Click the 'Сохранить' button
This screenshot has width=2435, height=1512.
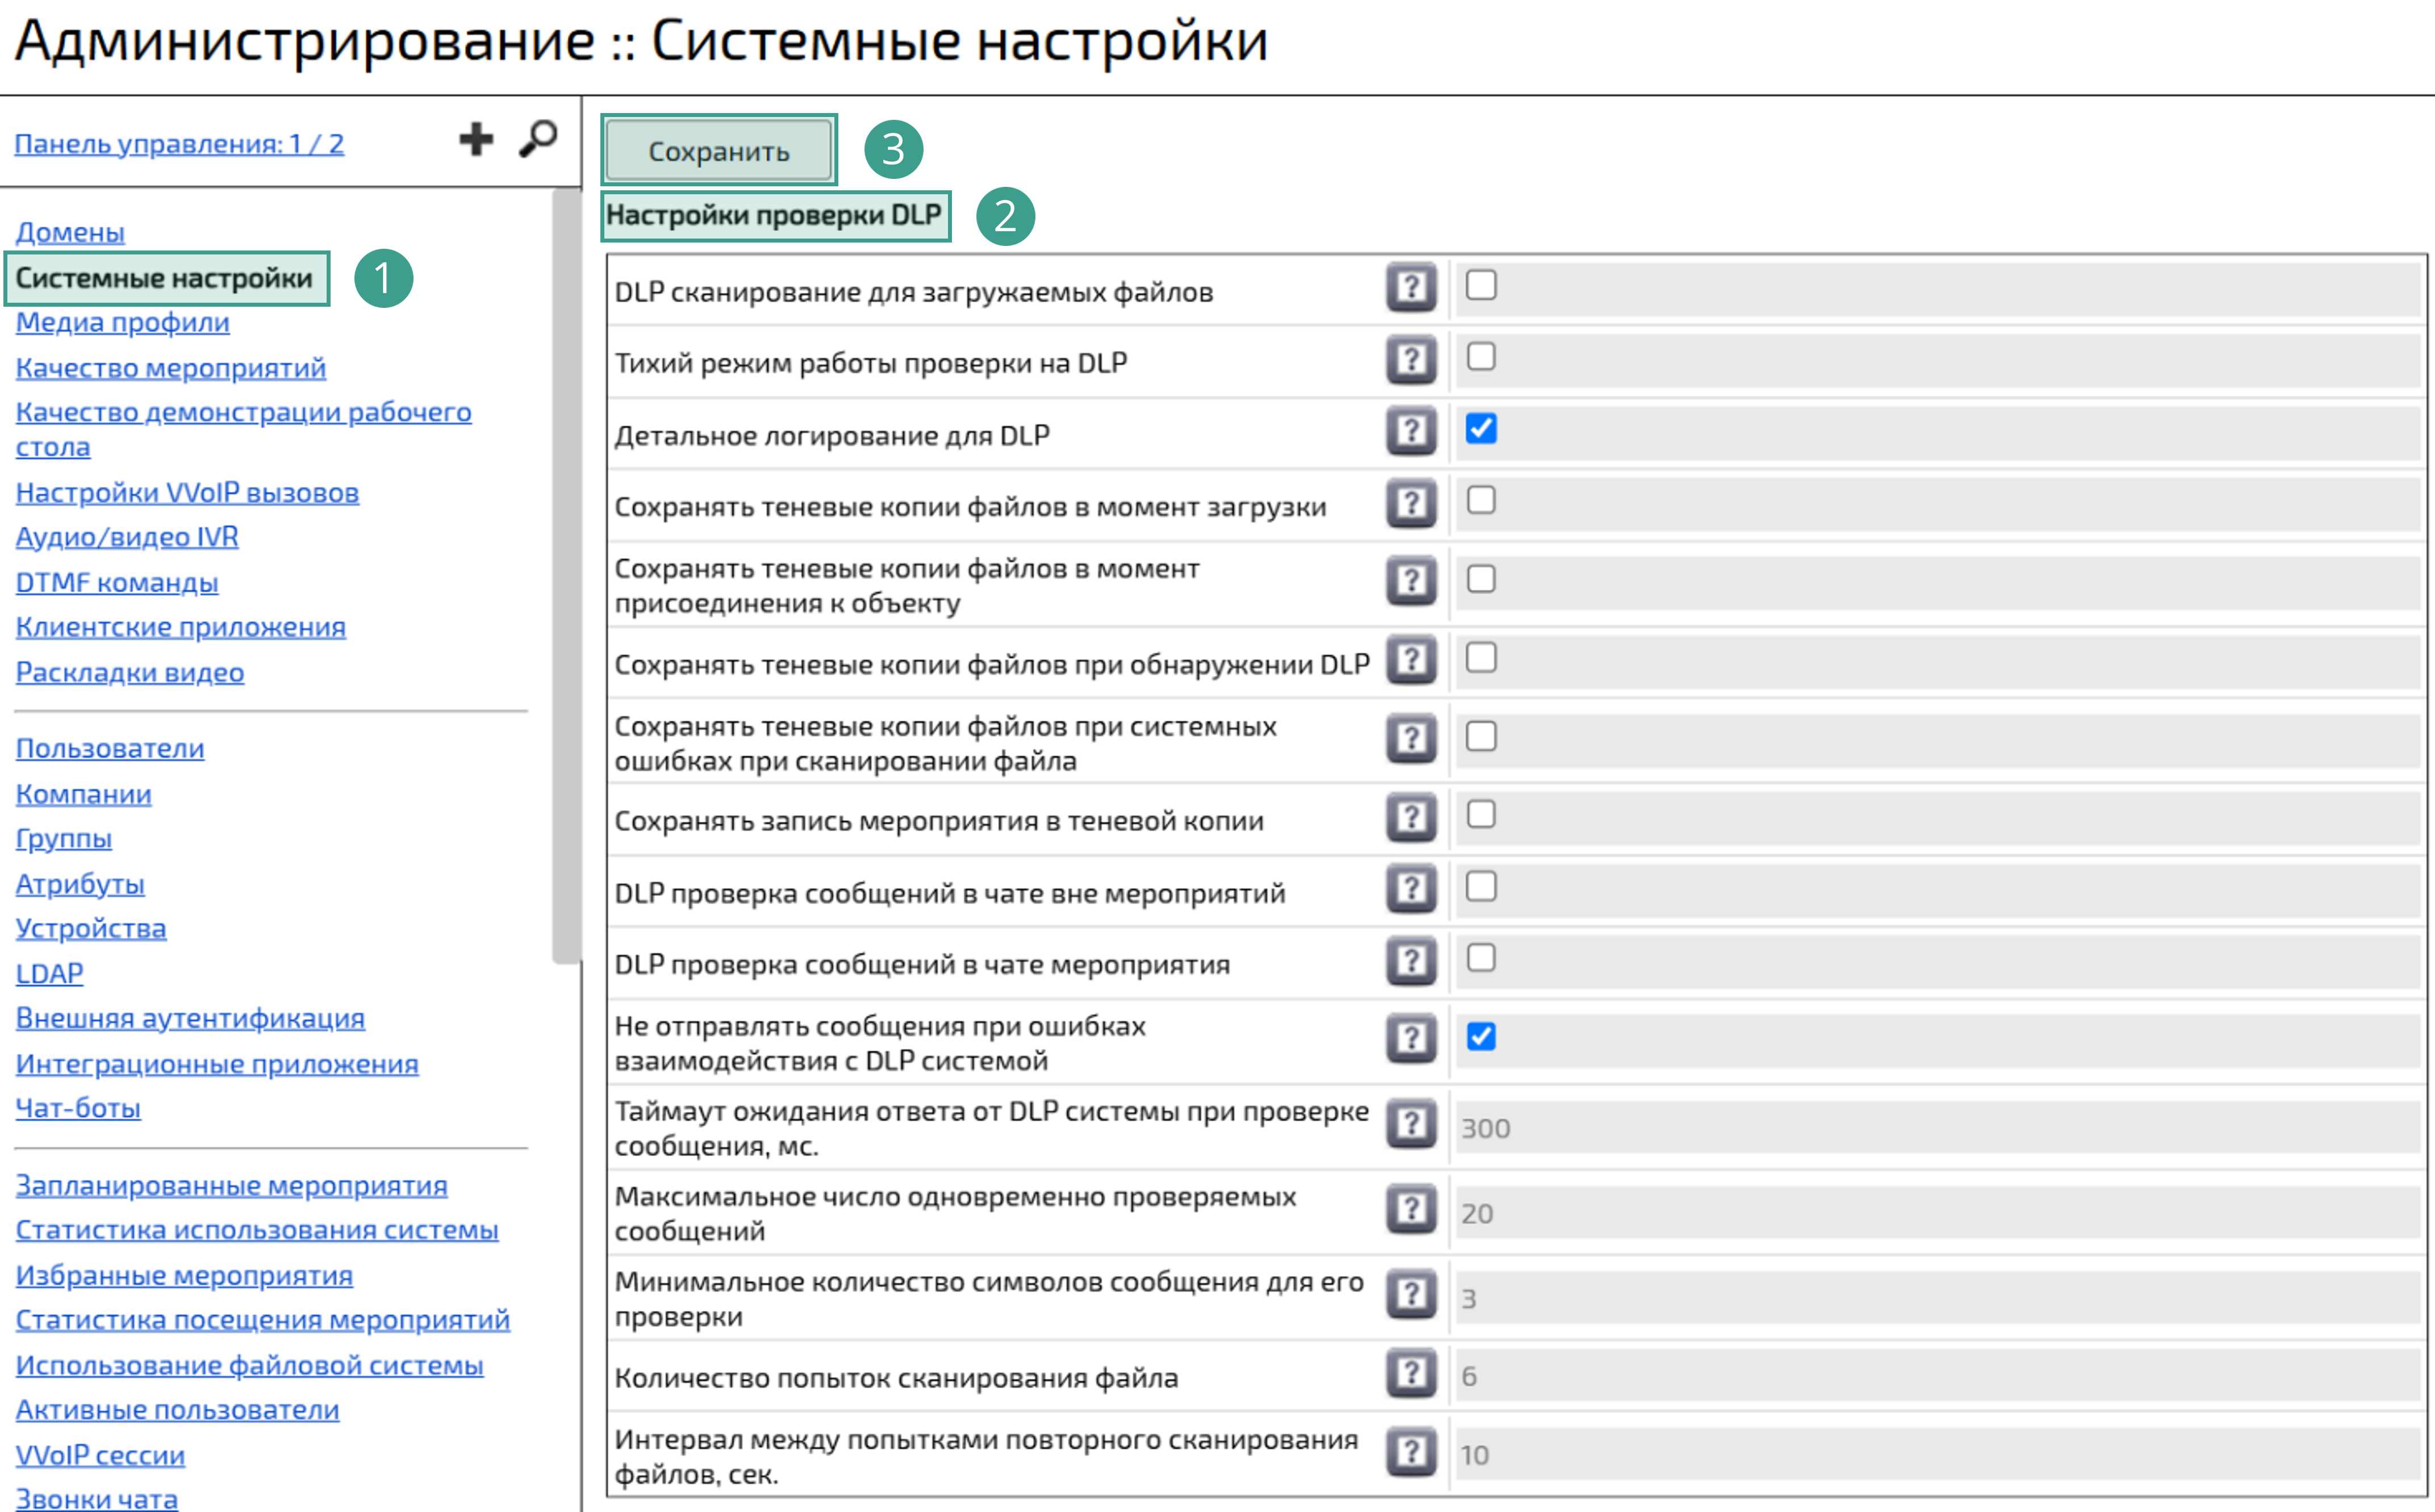718,150
